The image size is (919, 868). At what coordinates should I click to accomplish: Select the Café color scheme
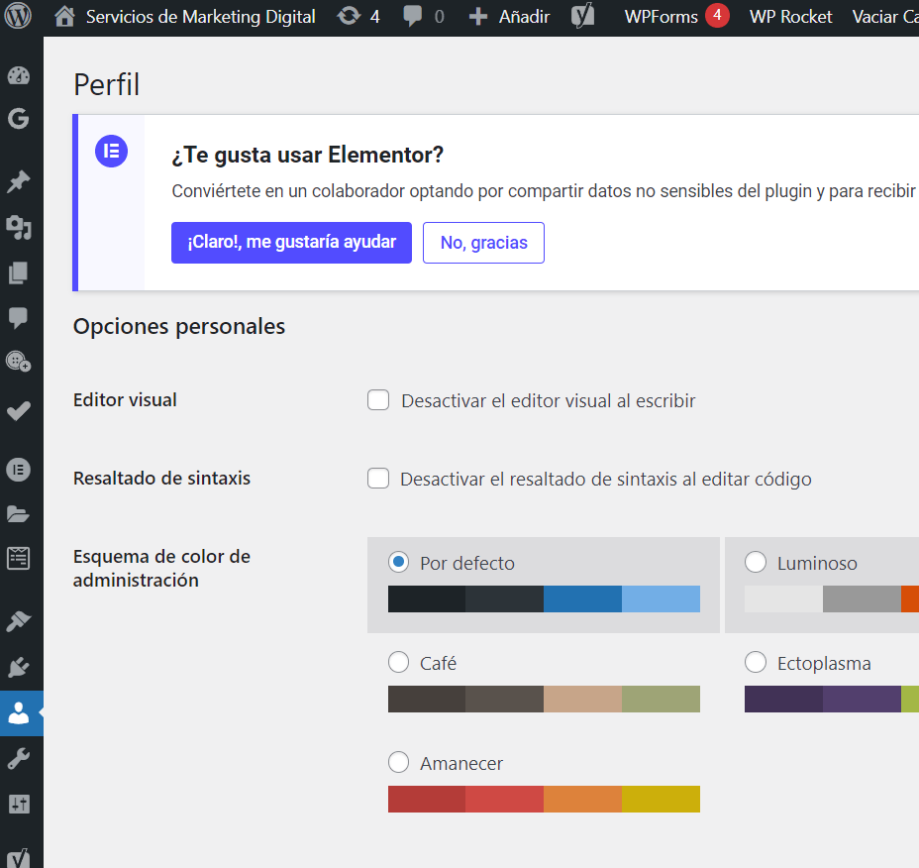click(398, 662)
